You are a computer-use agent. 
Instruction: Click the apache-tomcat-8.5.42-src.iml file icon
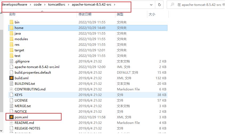[11, 67]
